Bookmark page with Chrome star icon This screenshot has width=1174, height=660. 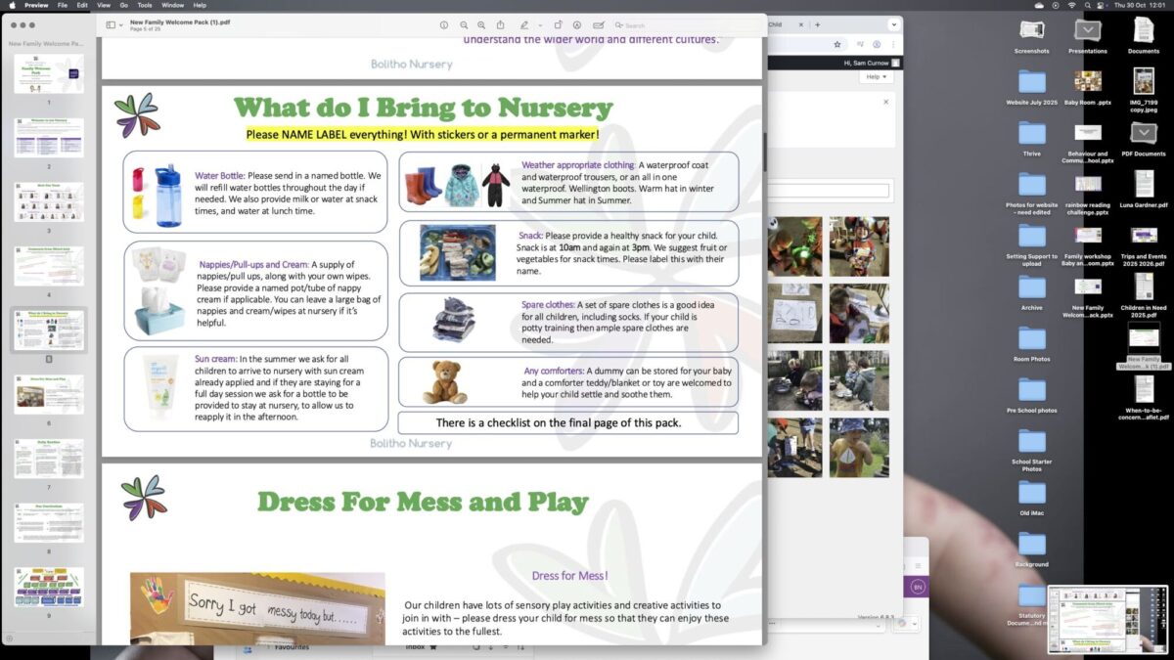(x=837, y=44)
